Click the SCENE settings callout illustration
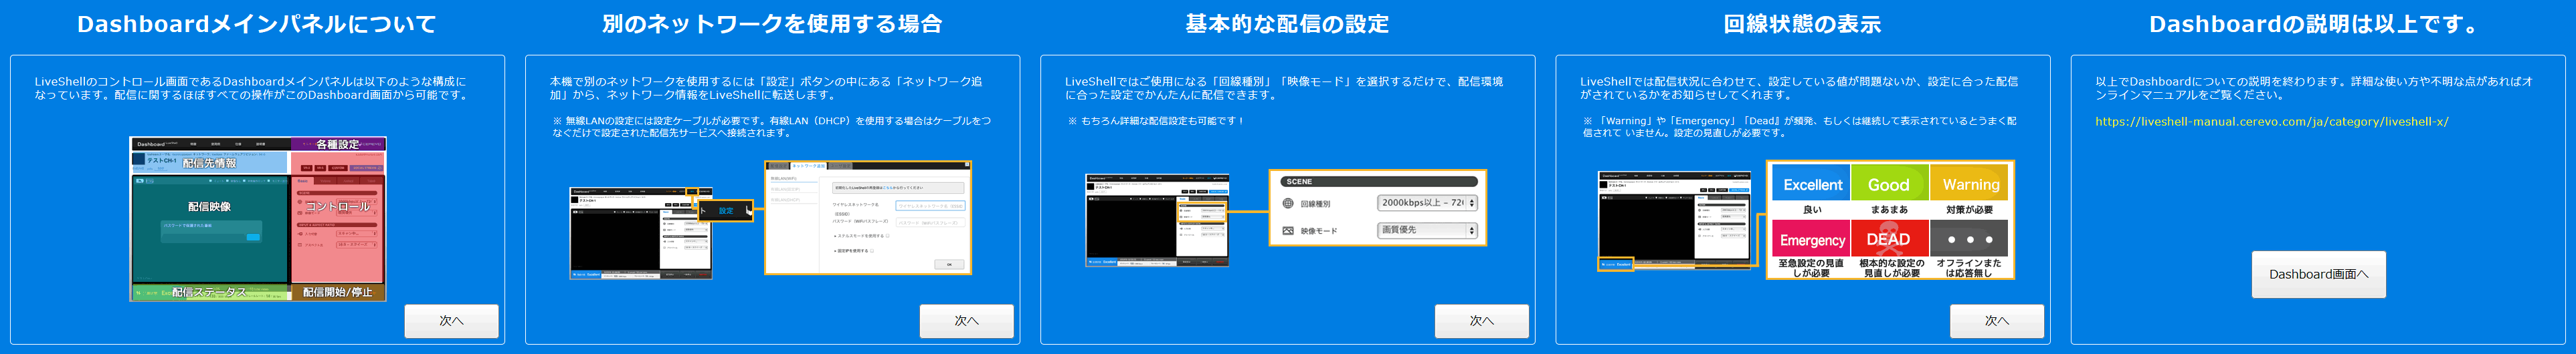This screenshot has width=2576, height=354. pyautogui.click(x=1378, y=208)
